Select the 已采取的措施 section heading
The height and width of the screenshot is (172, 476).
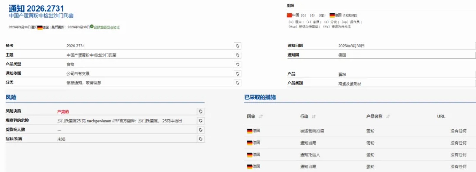click(x=260, y=97)
